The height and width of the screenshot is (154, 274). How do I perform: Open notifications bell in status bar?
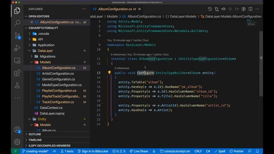tap(257, 151)
